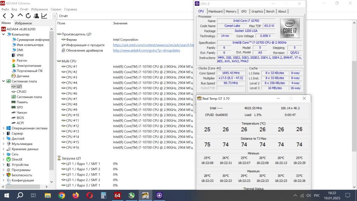Go forward with AIDA64 forward arrow

pos(12,16)
